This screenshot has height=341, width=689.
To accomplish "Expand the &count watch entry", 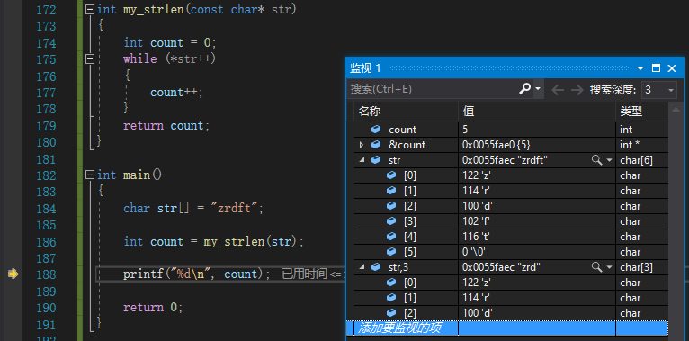I will click(x=362, y=145).
